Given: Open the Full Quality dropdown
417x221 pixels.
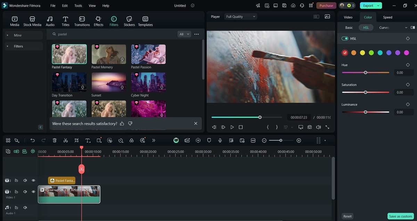Looking at the screenshot, I should (x=240, y=17).
